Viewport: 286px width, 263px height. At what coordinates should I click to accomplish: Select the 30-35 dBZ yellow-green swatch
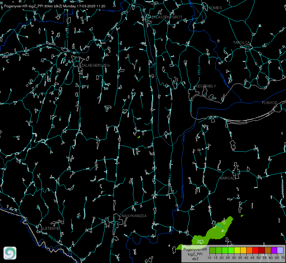237,250
